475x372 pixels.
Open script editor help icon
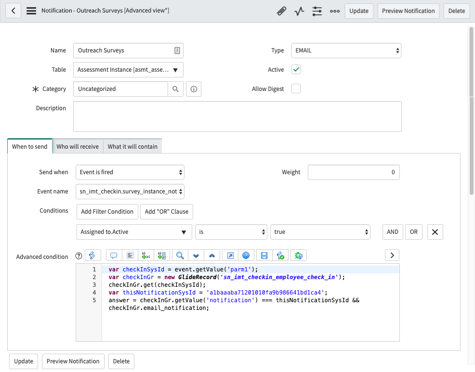click(246, 256)
